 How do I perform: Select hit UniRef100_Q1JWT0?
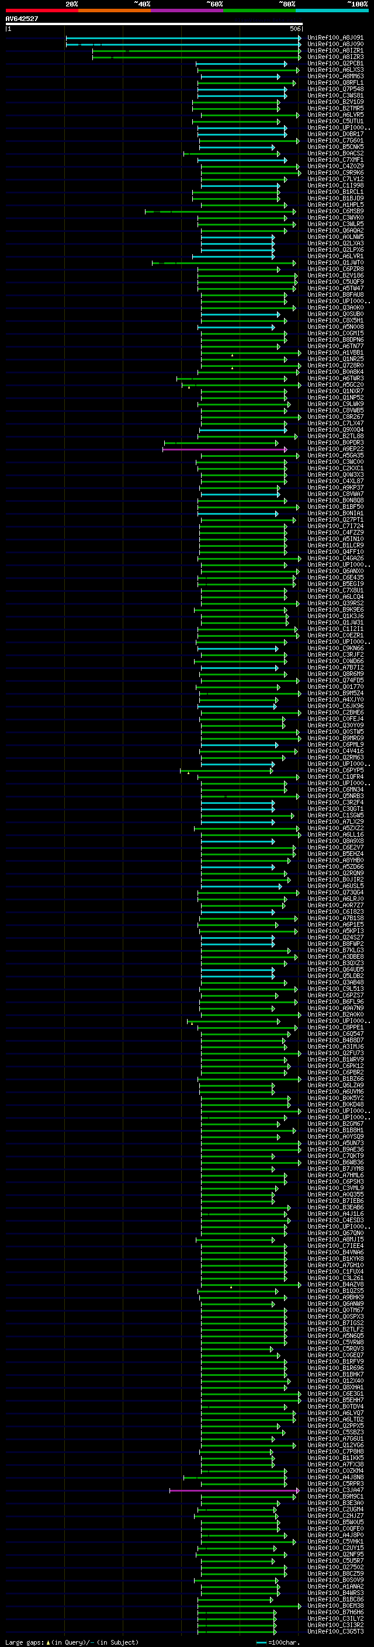click(335, 263)
